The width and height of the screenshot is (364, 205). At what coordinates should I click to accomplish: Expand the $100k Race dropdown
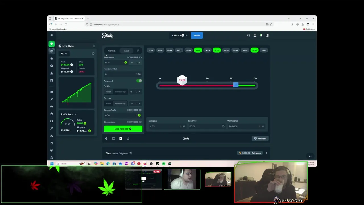[69, 114]
